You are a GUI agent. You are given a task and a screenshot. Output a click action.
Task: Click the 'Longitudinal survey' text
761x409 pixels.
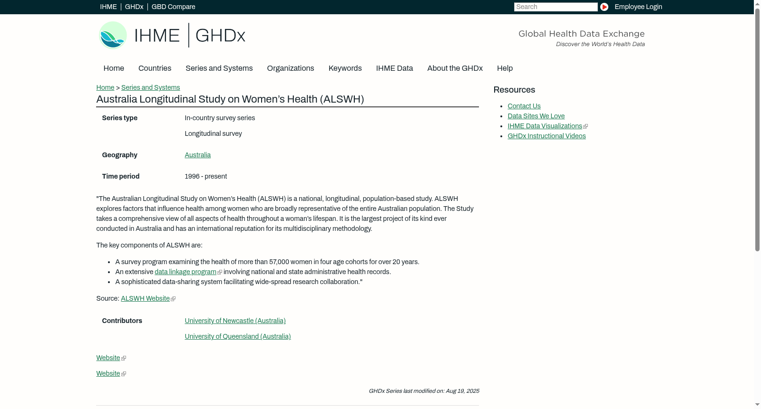click(x=213, y=133)
